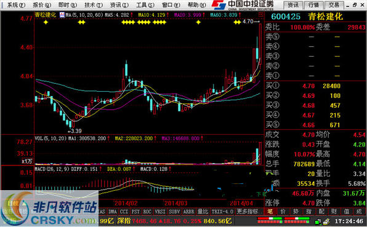Click the stock code 600425
This screenshot has height=227, width=367.
pyautogui.click(x=286, y=17)
